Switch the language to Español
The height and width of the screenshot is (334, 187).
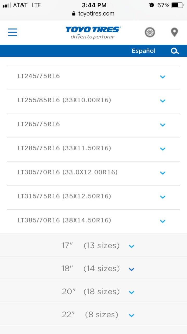click(144, 51)
